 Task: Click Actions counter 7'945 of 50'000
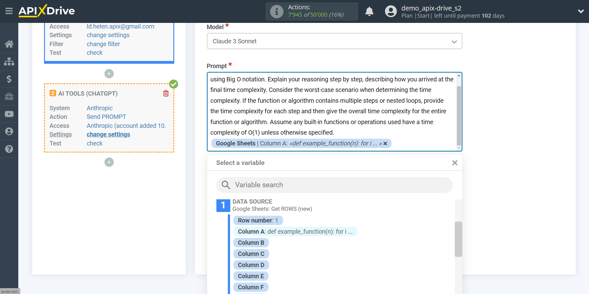click(x=316, y=15)
